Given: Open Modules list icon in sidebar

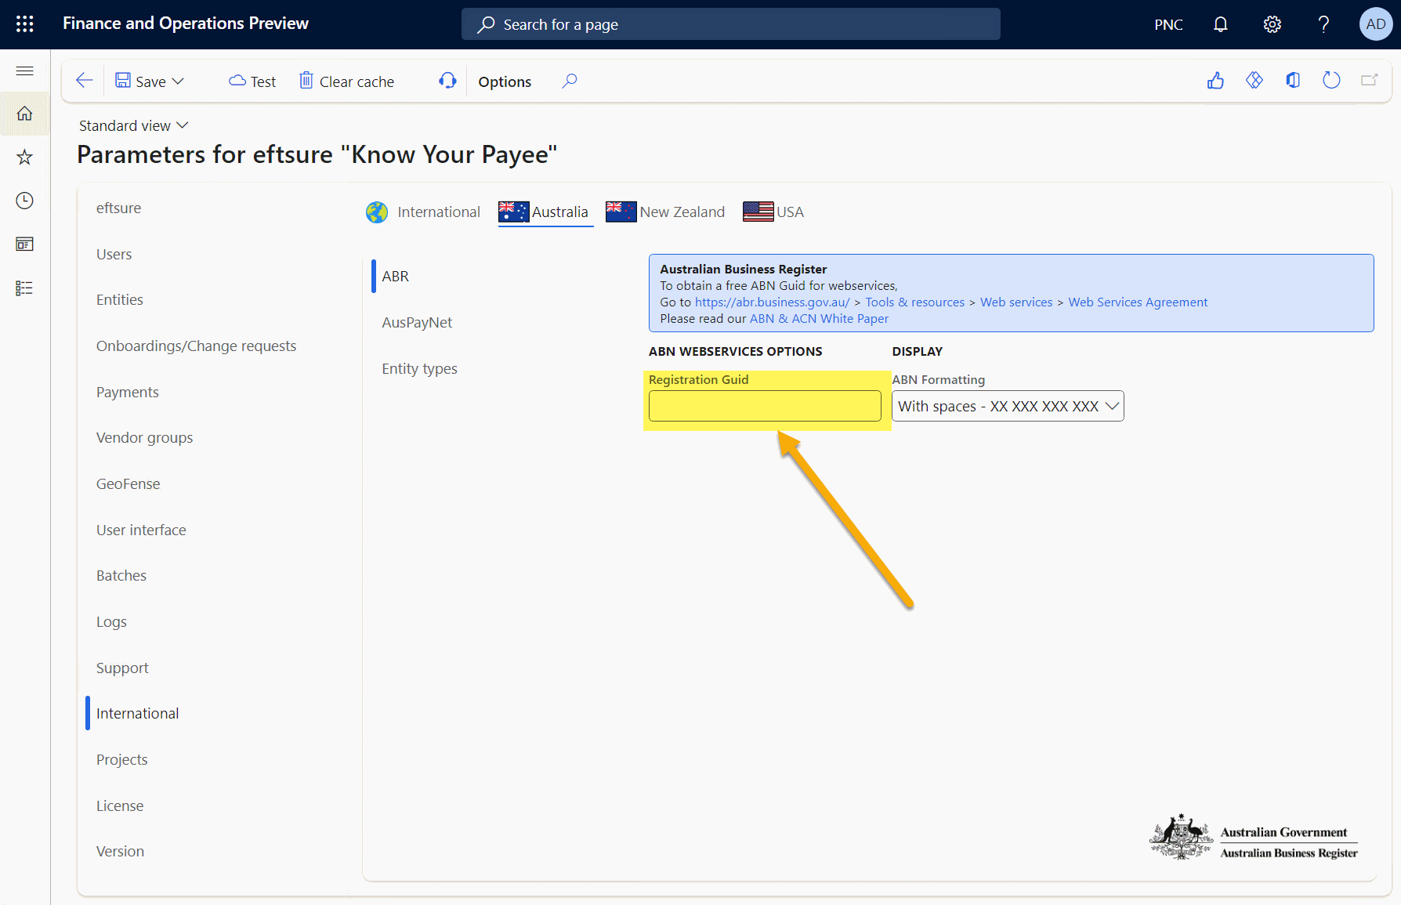Looking at the screenshot, I should [x=25, y=288].
